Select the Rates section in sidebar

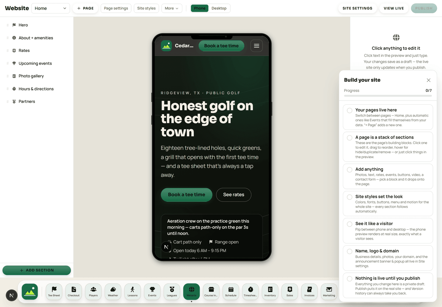(x=37, y=51)
